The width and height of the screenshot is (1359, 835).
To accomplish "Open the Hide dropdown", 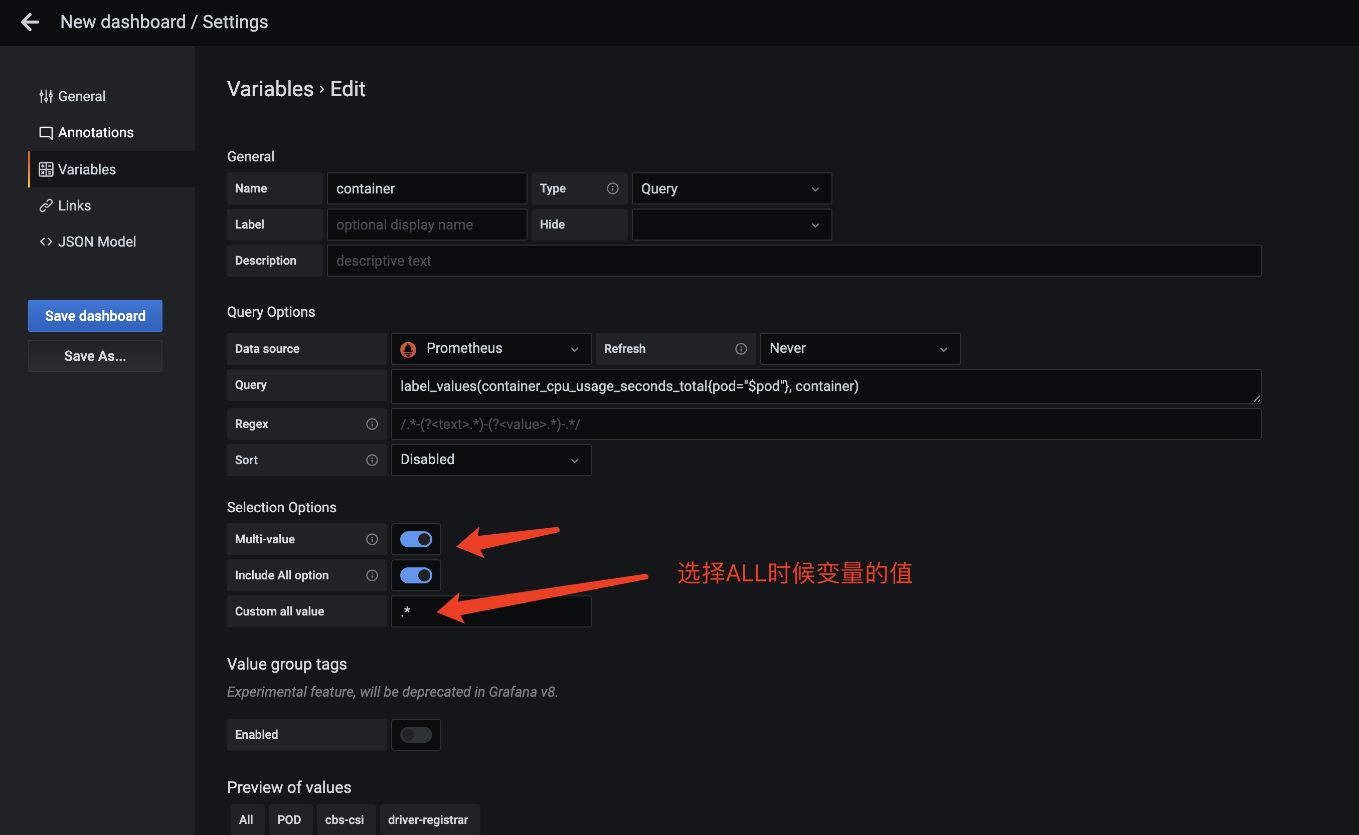I will coord(732,224).
